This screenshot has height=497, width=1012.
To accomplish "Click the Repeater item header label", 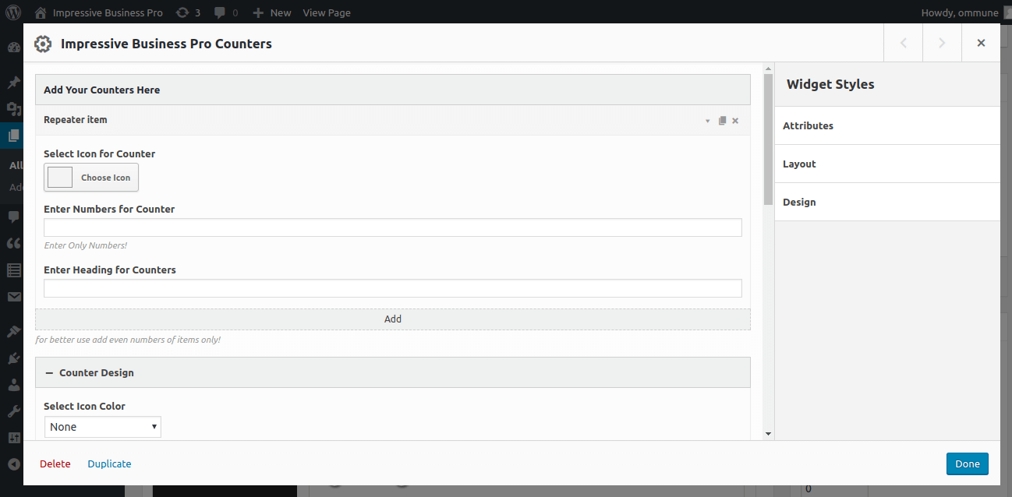I will pyautogui.click(x=76, y=120).
